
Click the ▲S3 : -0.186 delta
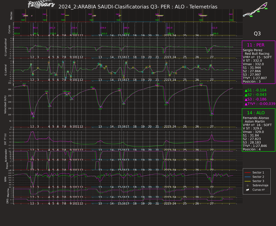click(x=255, y=99)
